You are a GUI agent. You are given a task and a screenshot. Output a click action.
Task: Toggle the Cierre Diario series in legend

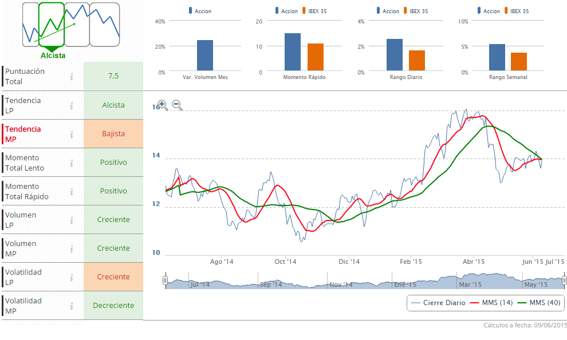(x=436, y=303)
